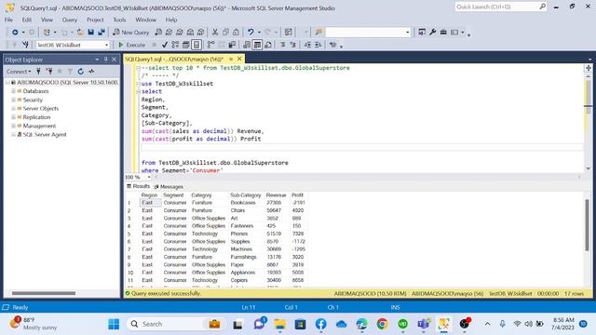Click the Connect Object Explorer plug icon

coord(38,72)
